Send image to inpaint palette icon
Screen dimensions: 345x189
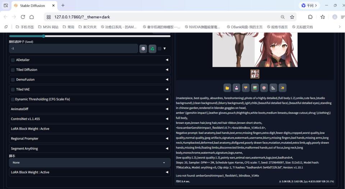pos(264,88)
